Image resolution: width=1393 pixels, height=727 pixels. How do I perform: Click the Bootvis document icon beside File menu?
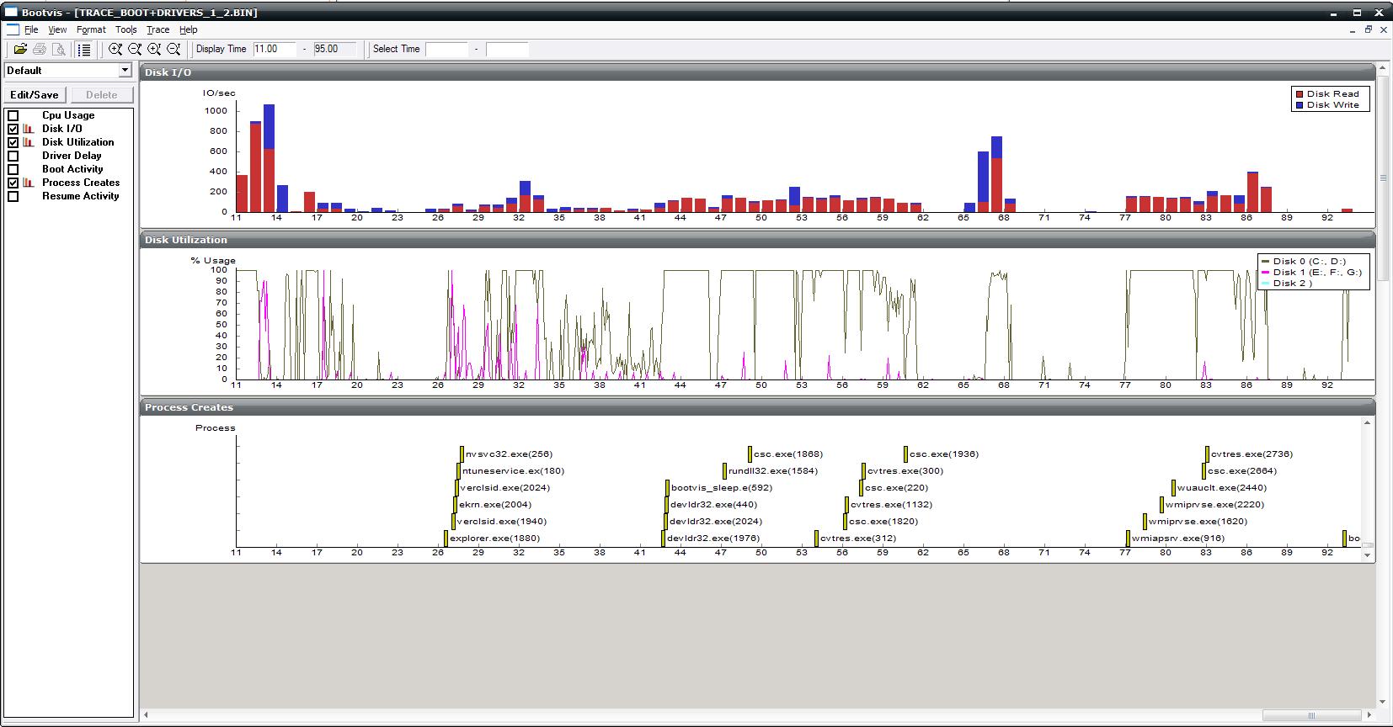coord(12,29)
